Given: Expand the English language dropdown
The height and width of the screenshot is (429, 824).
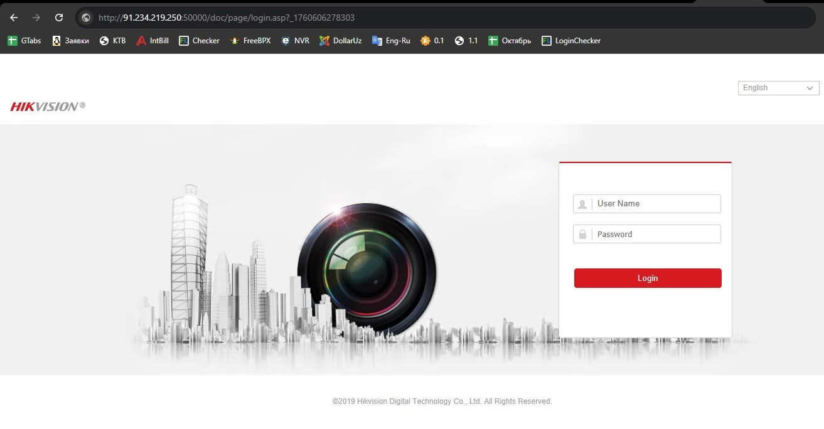Looking at the screenshot, I should 778,88.
